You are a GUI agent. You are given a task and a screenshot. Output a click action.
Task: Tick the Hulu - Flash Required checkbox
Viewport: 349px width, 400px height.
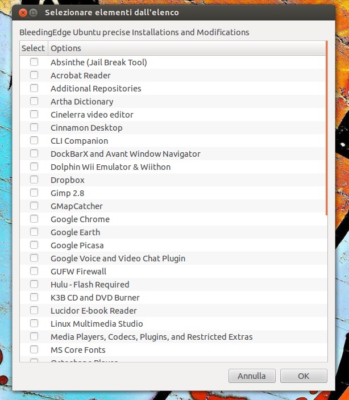34,284
